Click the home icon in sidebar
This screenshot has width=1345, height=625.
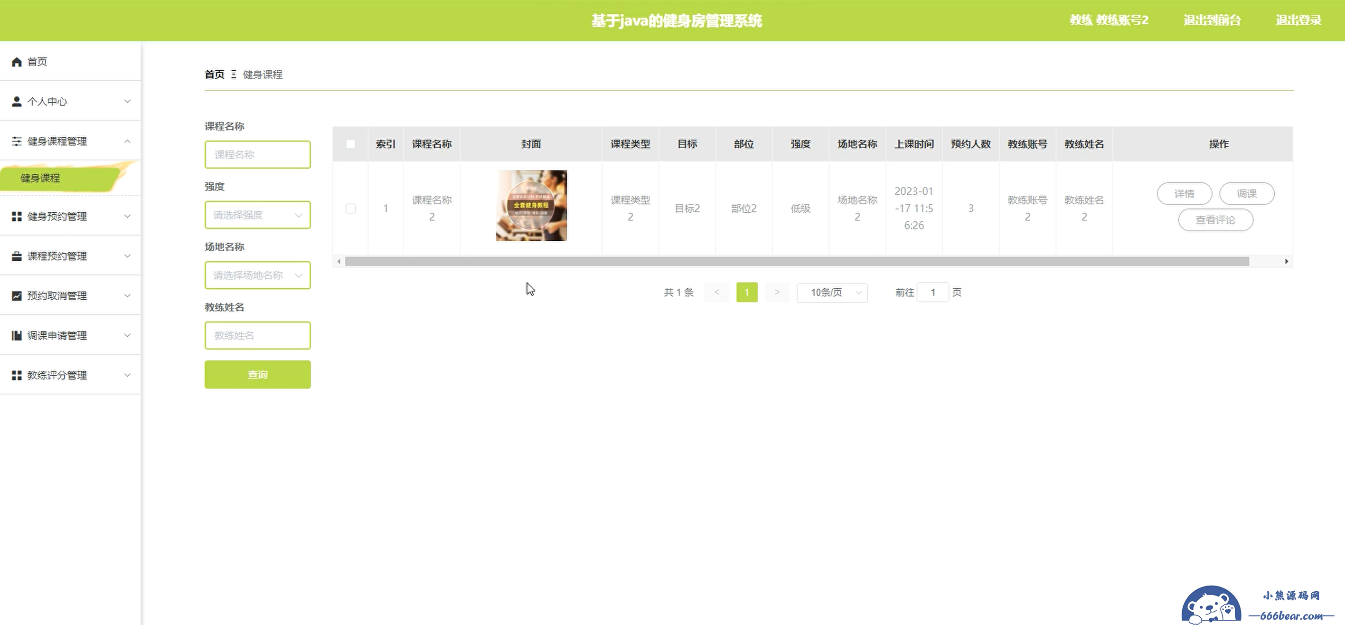(17, 62)
